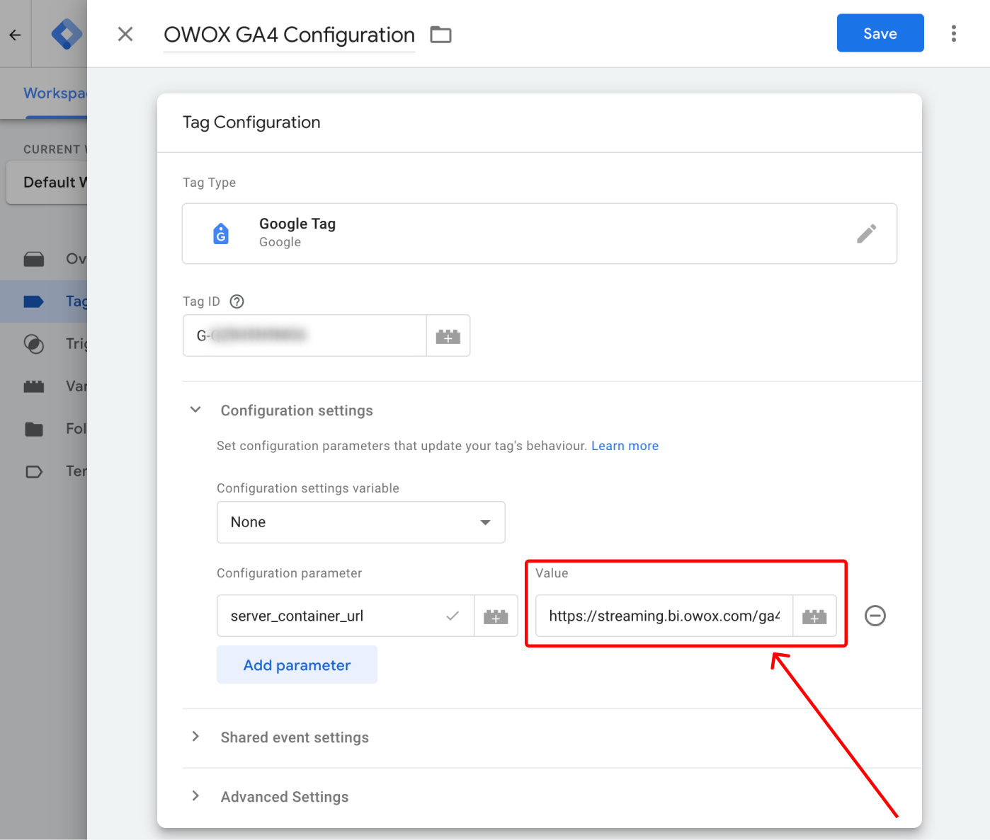Open the Folders sidebar item

coord(44,429)
